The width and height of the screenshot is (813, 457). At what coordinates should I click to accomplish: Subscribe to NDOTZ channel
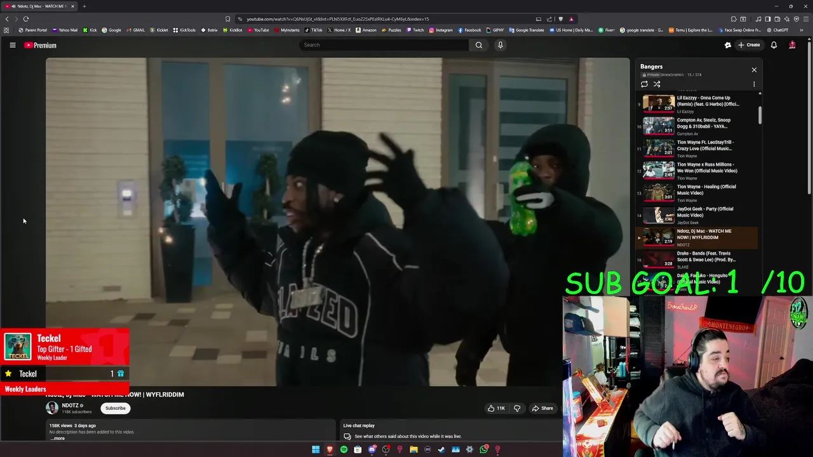pyautogui.click(x=116, y=408)
